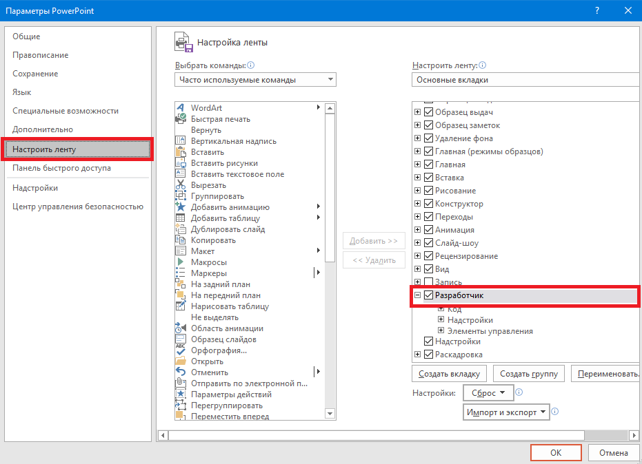Click the Копировать icon
Viewport: 642px width, 464px height.
tap(181, 240)
